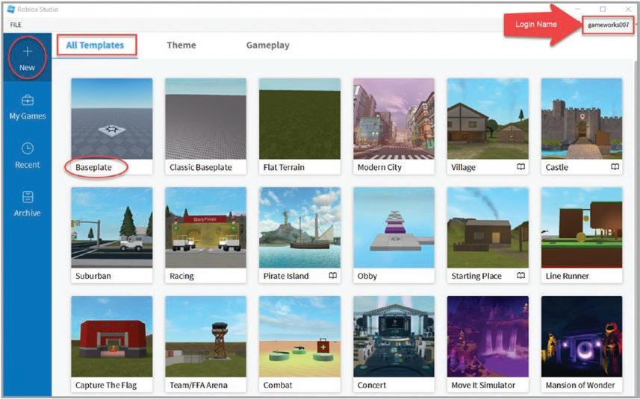This screenshot has width=640, height=399.
Task: Select the Mansion of Wonder template thumbnail
Action: 582,336
